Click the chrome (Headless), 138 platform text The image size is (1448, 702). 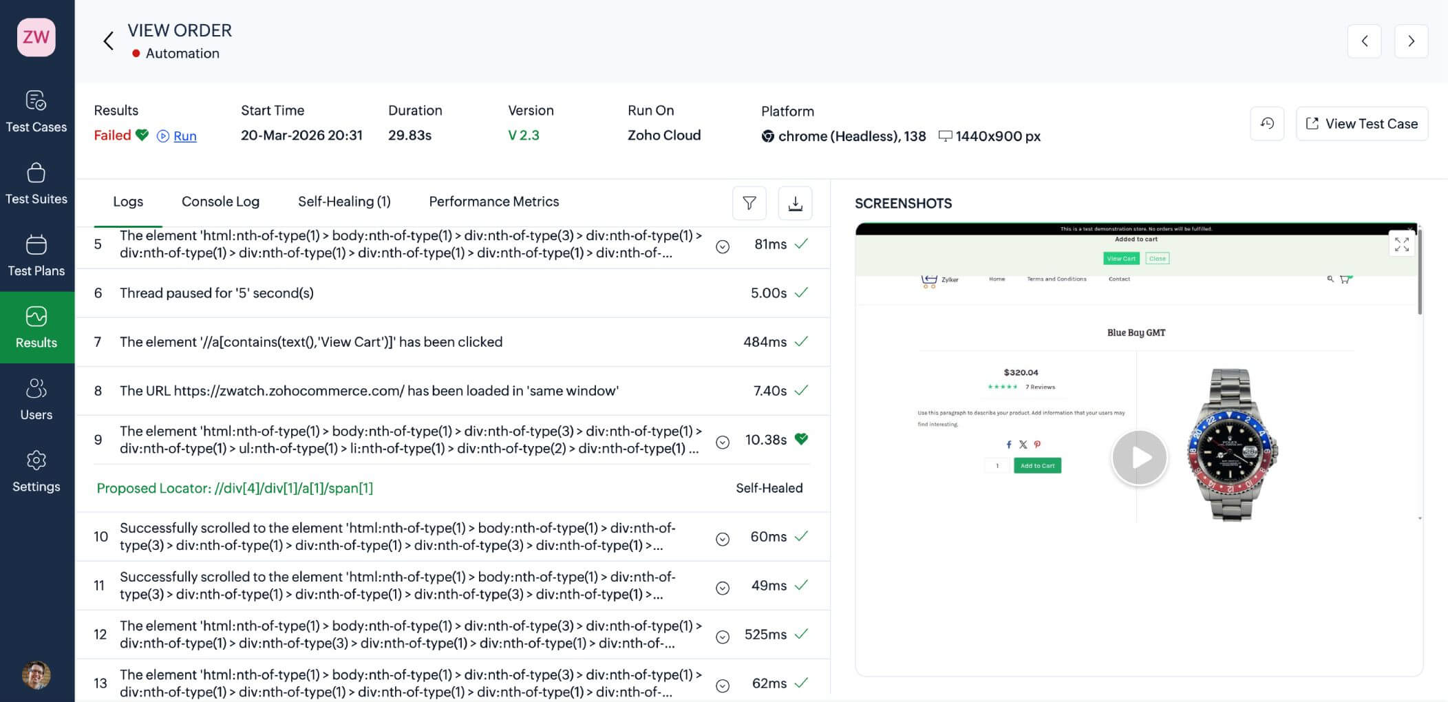click(x=852, y=136)
